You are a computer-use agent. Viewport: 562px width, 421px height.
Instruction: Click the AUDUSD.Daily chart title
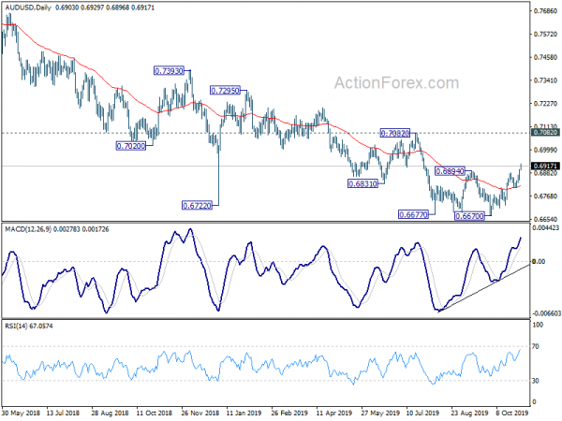pos(28,7)
